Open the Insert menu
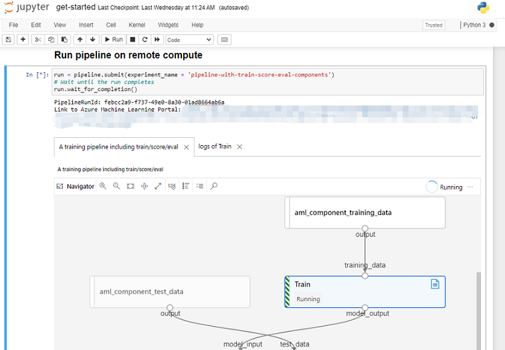Viewport: 505px width, 350px height. click(x=86, y=25)
